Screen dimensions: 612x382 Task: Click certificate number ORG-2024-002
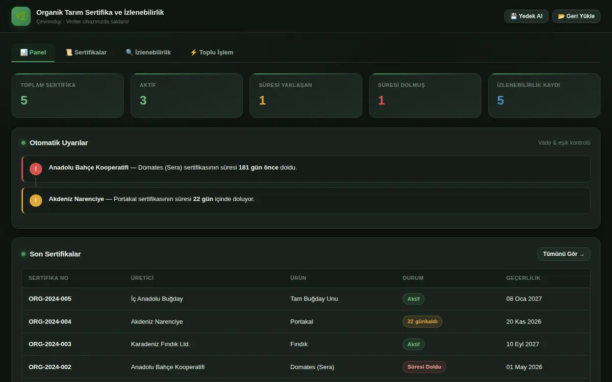50,367
